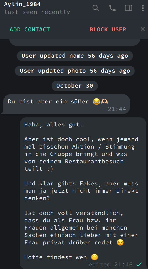
Task: Open search in this chat
Action: [x=96, y=8]
